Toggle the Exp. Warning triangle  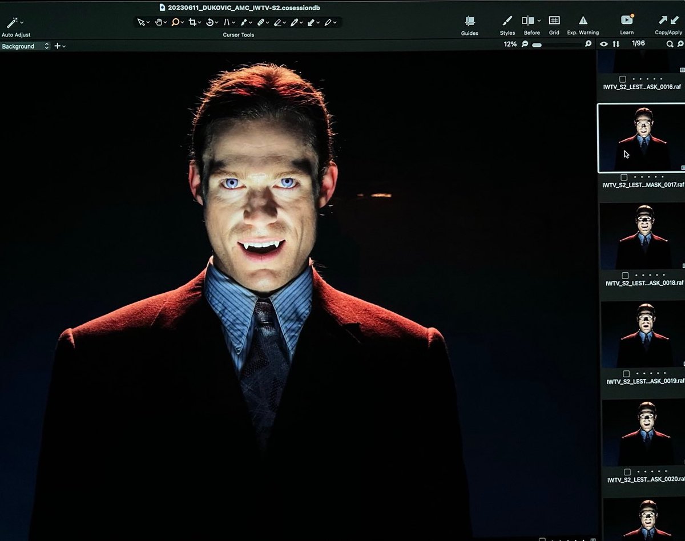[583, 21]
